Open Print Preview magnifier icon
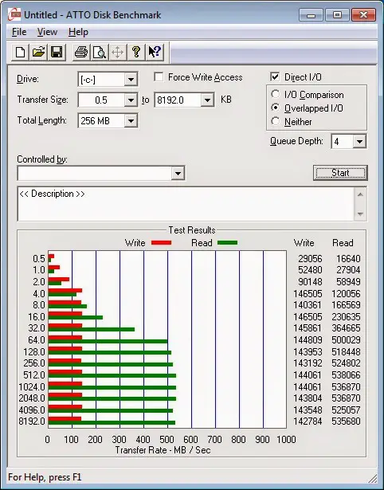The height and width of the screenshot is (490, 384). pyautogui.click(x=100, y=52)
